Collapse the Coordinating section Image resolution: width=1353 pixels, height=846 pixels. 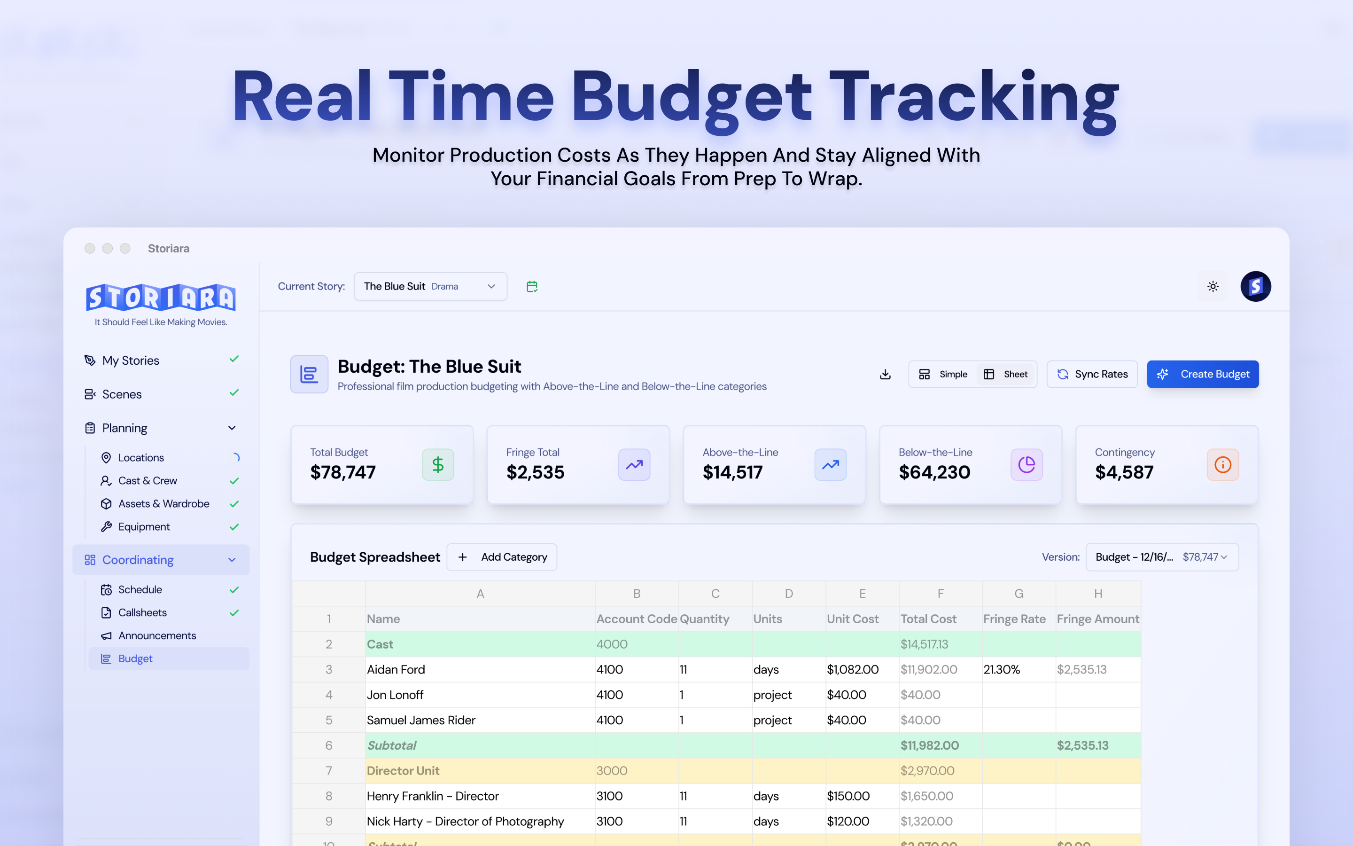pos(232,560)
